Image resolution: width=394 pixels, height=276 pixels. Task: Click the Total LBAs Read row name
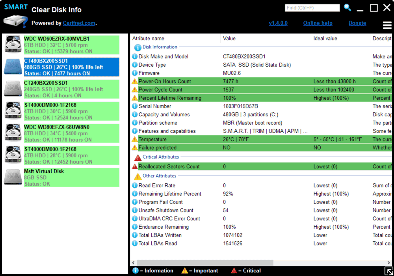pos(158,244)
